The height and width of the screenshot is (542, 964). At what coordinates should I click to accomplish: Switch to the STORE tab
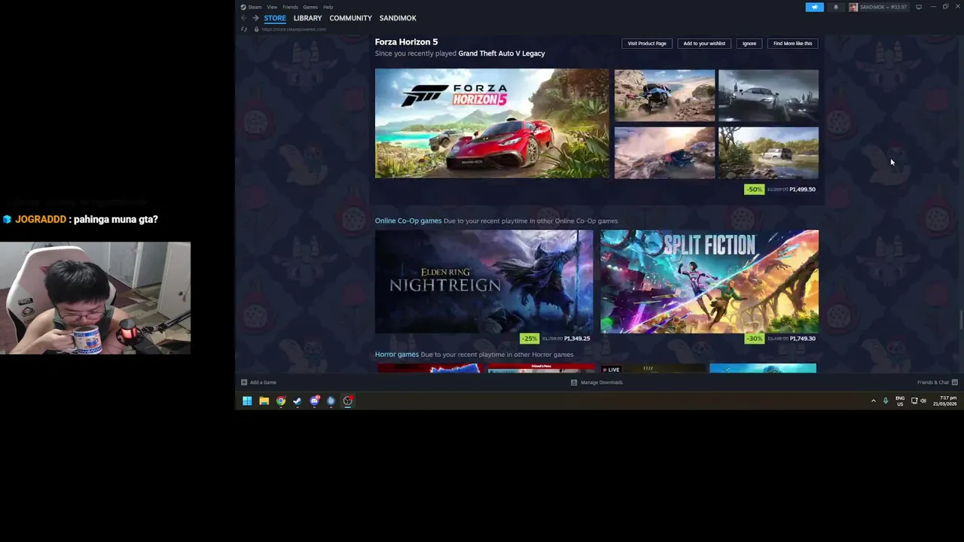[x=275, y=18]
